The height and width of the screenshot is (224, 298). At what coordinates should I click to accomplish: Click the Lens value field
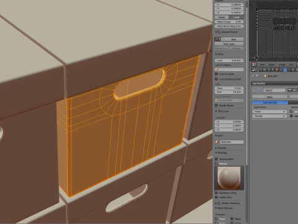pyautogui.click(x=229, y=60)
